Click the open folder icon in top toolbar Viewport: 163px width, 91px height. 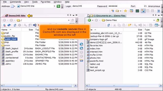pyautogui.click(x=117, y=11)
